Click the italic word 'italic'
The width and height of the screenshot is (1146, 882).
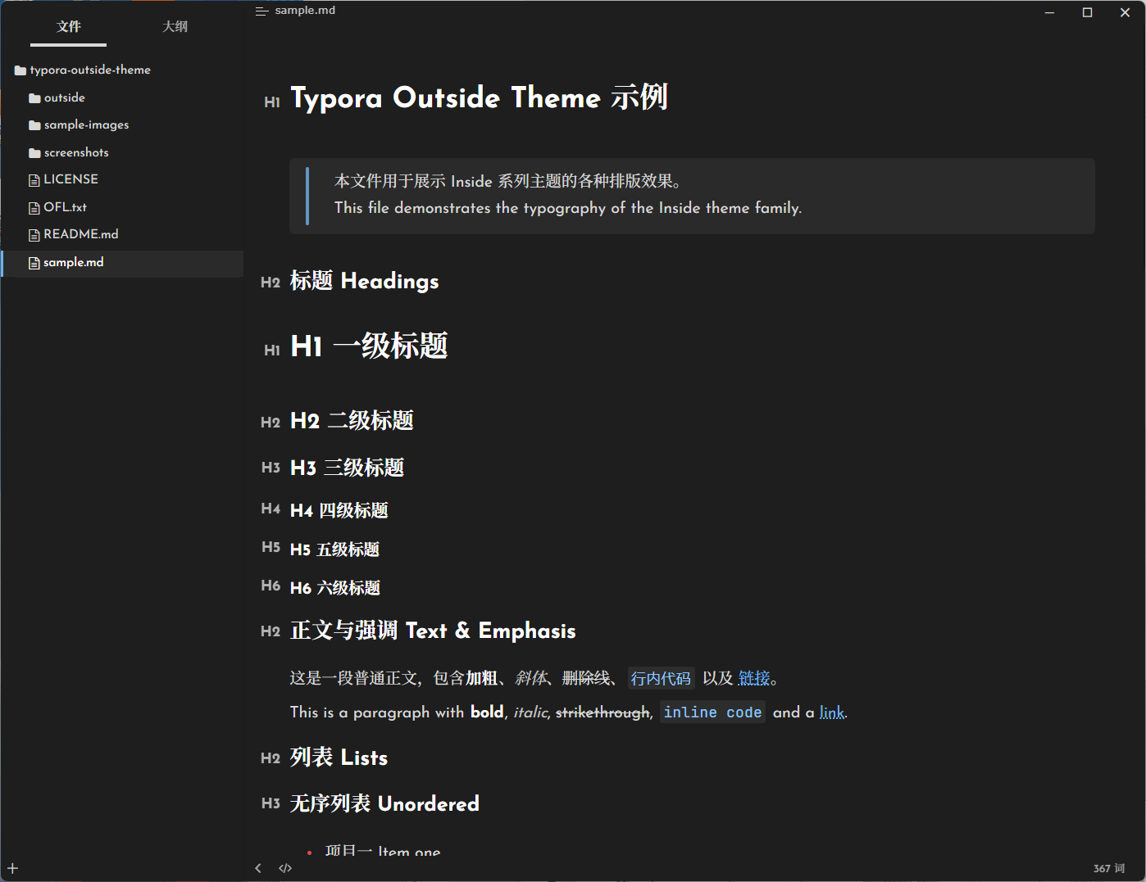coord(530,712)
